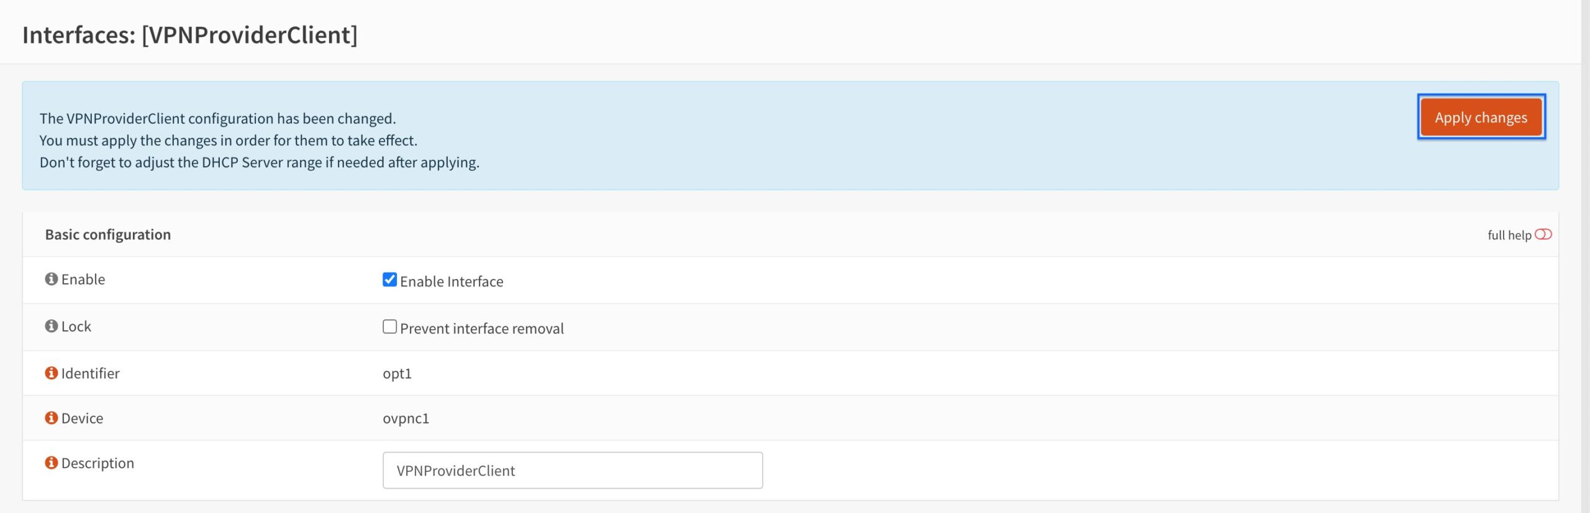Click the configuration changed notice text
The image size is (1590, 513).
pyautogui.click(x=218, y=118)
